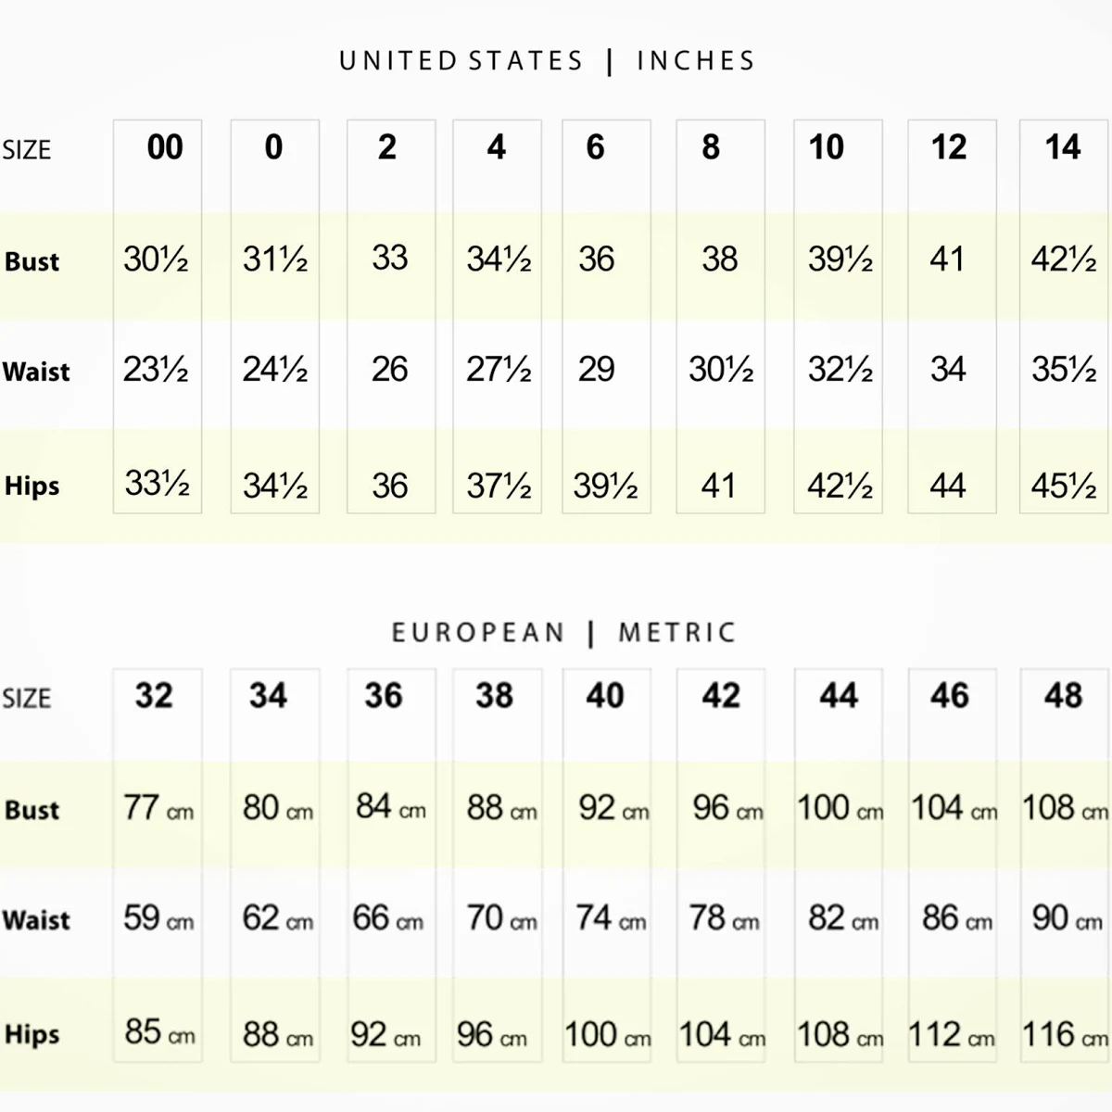This screenshot has width=1112, height=1112.
Task: Click the 116 cm hips measurement cell
Action: pyautogui.click(x=1064, y=1034)
